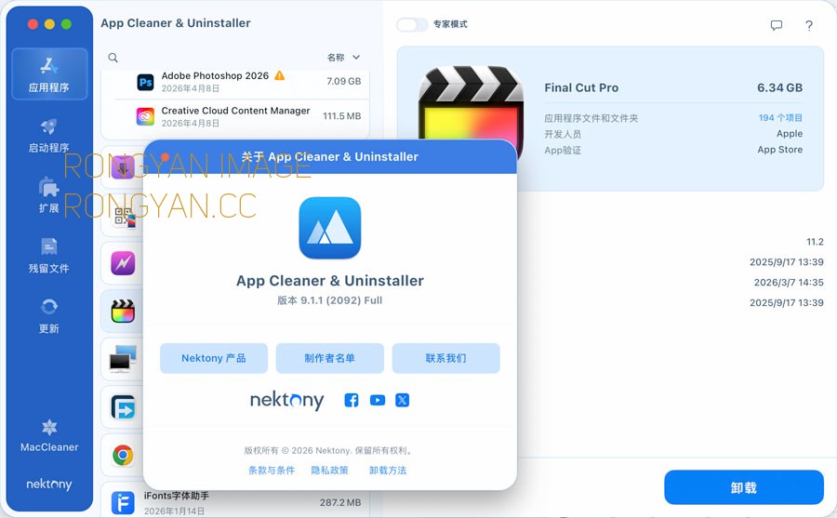837x518 pixels.
Task: Toggle the 专家模式 switch
Action: [x=412, y=24]
